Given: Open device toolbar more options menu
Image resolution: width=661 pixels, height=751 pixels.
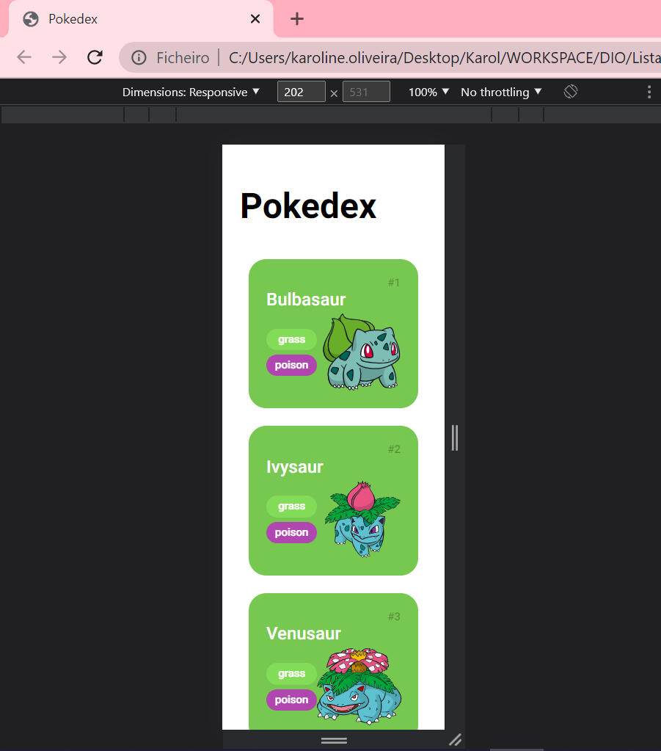Looking at the screenshot, I should point(649,92).
